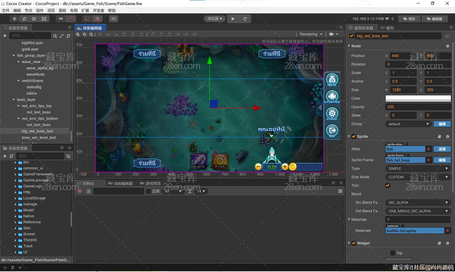Zoom in the scene editor view
455x272 pixels.
point(78,34)
